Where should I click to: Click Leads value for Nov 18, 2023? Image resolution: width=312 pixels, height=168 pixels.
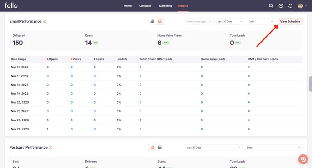(94, 85)
